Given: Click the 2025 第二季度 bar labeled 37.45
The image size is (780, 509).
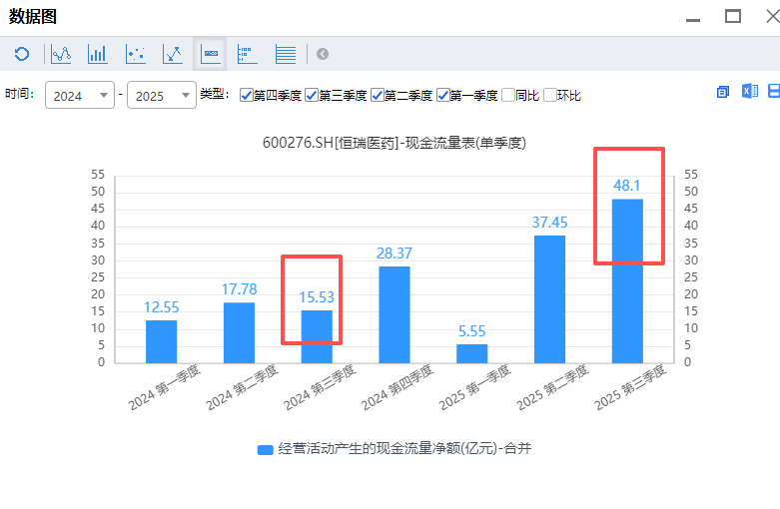Looking at the screenshot, I should click(x=549, y=299).
